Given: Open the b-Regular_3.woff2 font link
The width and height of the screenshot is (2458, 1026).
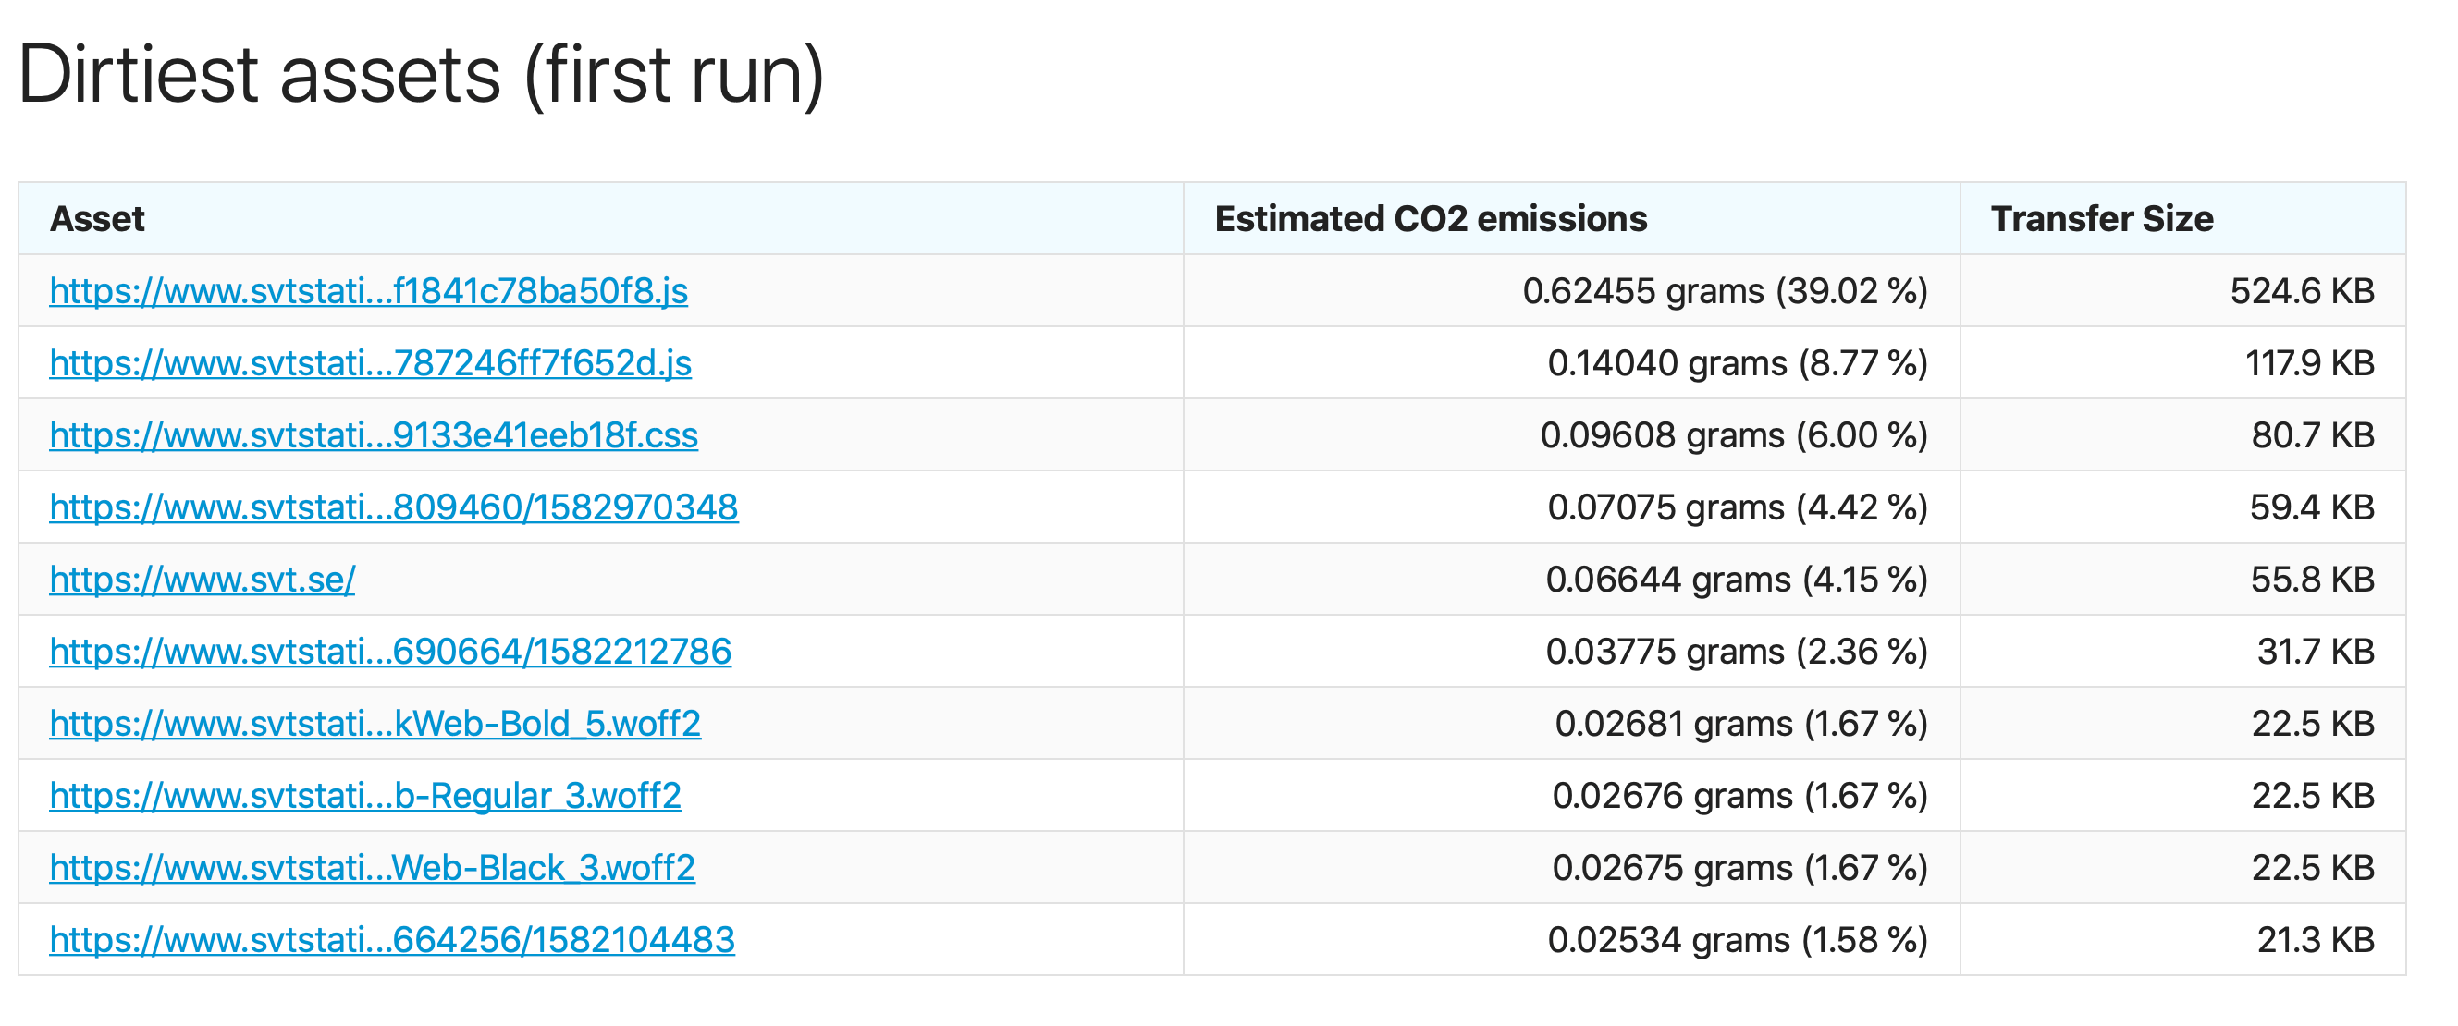Looking at the screenshot, I should (365, 796).
